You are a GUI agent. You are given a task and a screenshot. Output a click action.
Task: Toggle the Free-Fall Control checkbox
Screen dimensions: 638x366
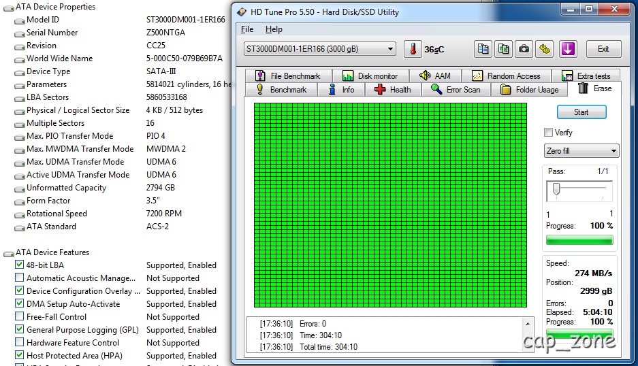(19, 316)
